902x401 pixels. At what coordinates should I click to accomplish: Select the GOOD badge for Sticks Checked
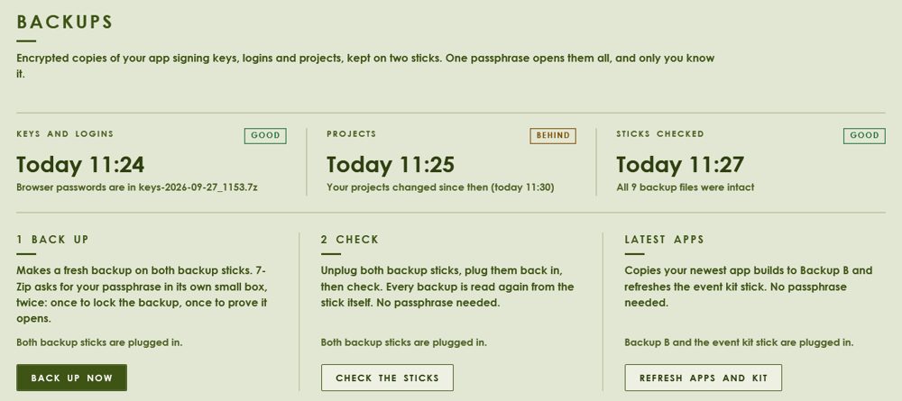[x=864, y=135]
